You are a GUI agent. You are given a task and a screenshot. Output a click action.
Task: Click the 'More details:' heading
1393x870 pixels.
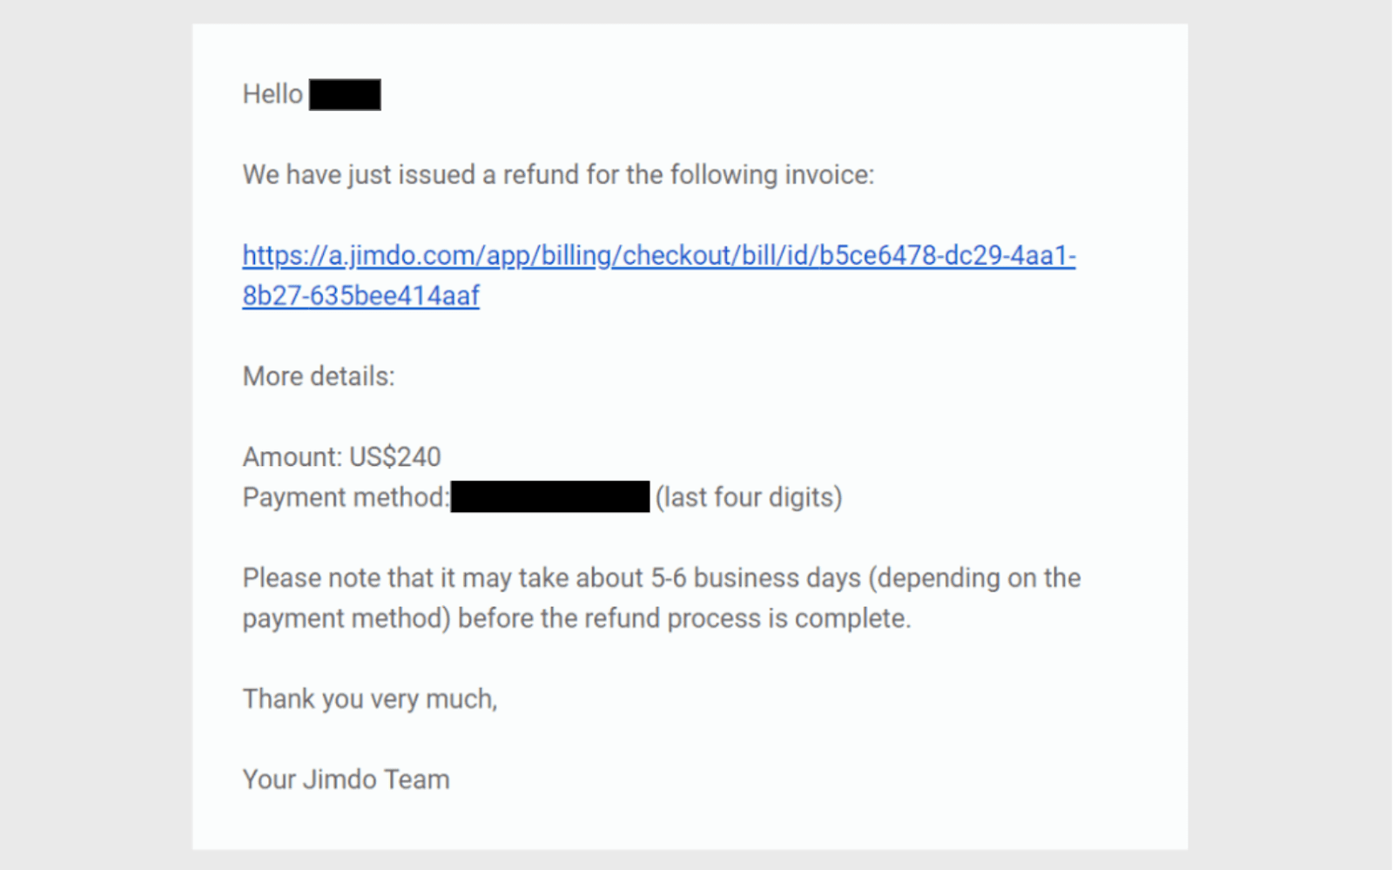click(x=319, y=376)
